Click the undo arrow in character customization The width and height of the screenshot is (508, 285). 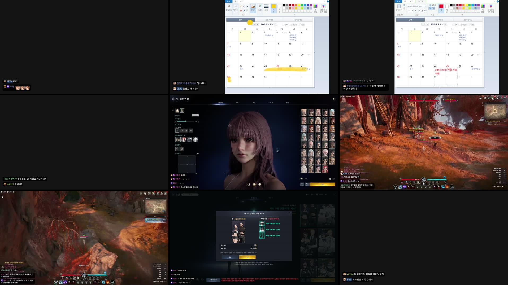pyautogui.click(x=302, y=179)
